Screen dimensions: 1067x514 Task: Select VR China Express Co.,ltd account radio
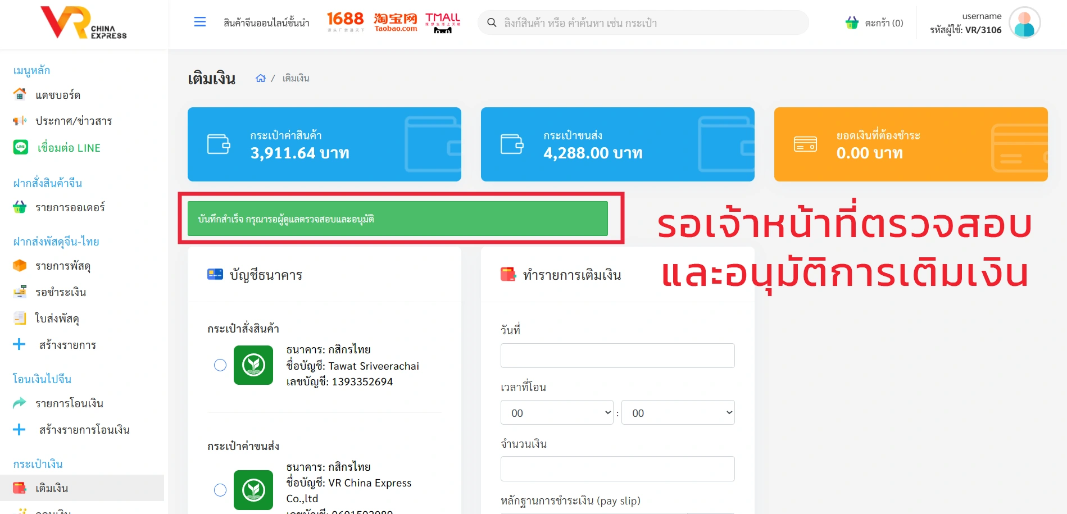220,490
